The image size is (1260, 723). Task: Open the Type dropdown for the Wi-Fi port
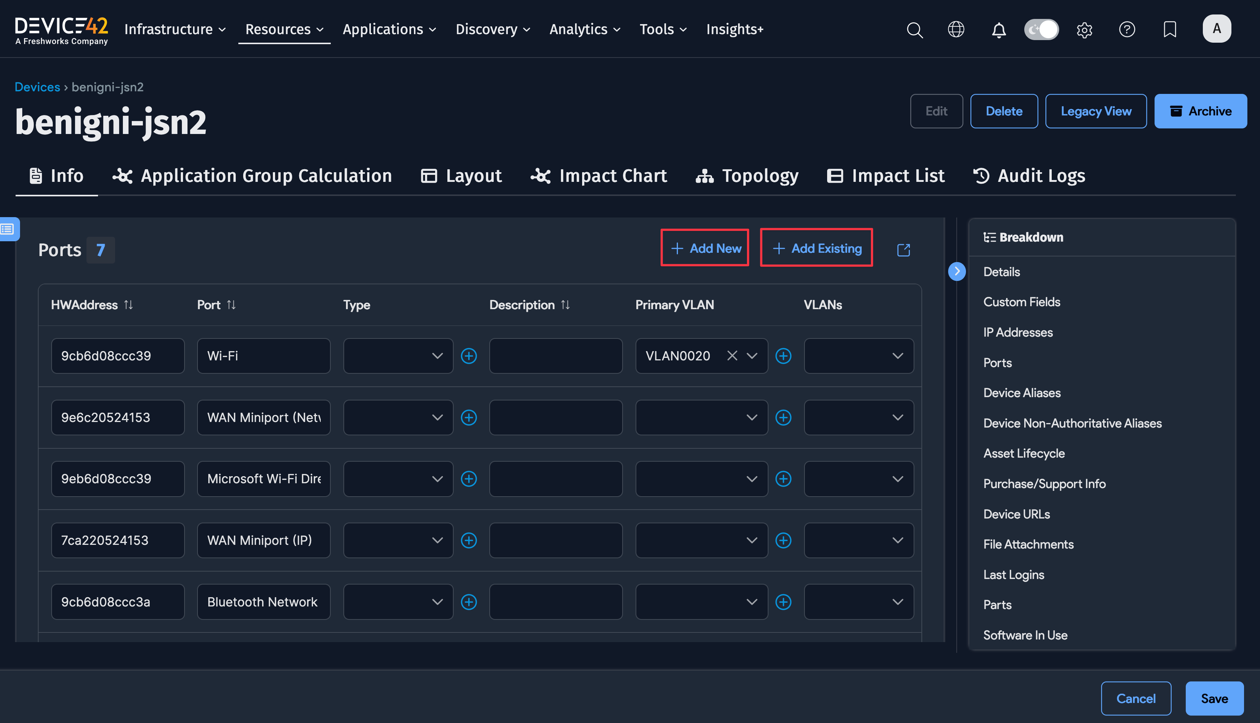(398, 356)
